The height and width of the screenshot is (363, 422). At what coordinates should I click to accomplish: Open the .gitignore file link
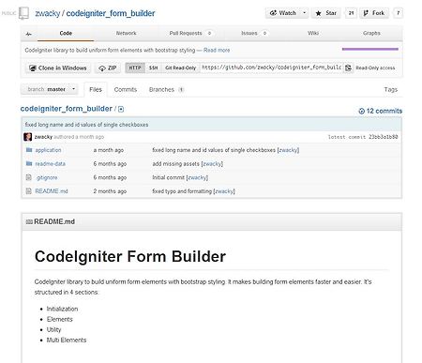click(46, 177)
